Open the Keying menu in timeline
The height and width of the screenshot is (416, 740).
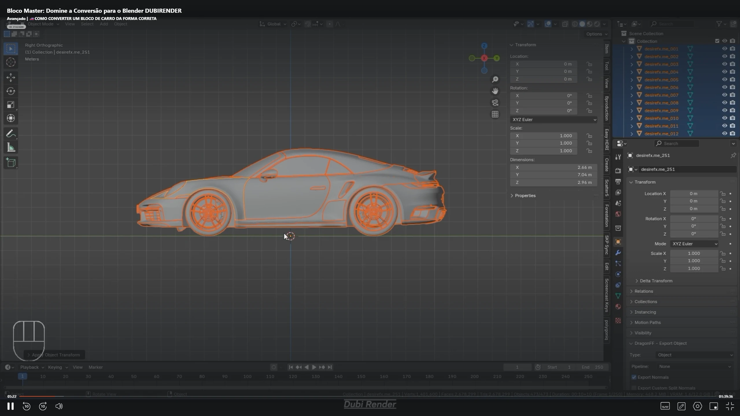pos(58,367)
